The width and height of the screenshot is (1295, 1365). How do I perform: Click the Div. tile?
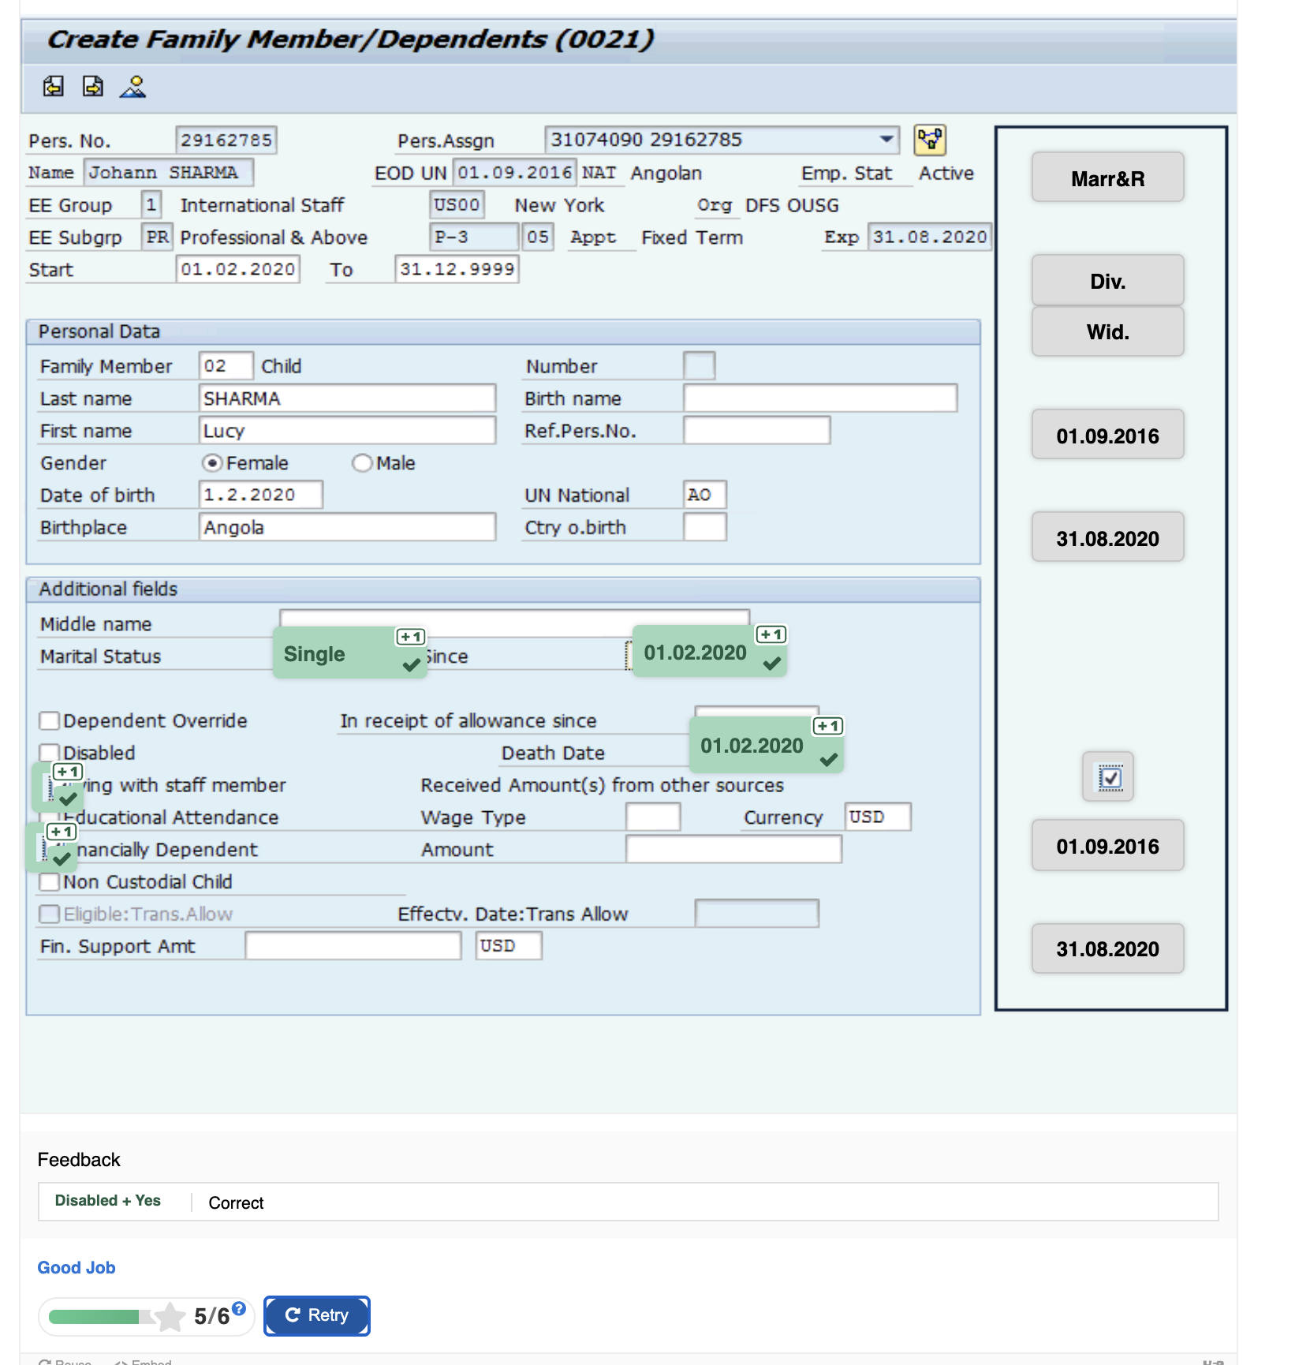coord(1107,280)
